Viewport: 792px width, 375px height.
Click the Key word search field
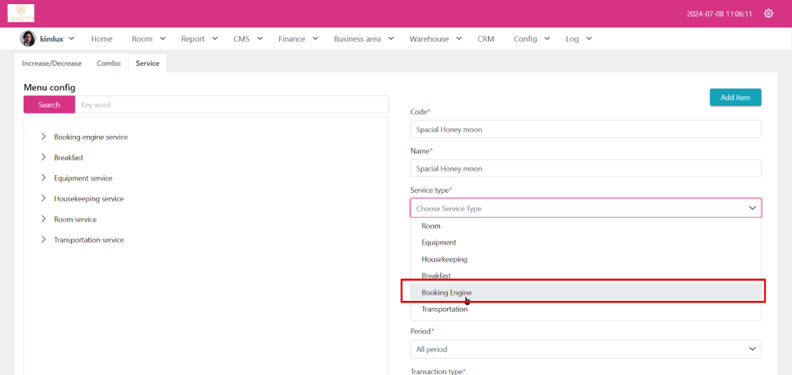pyautogui.click(x=231, y=105)
